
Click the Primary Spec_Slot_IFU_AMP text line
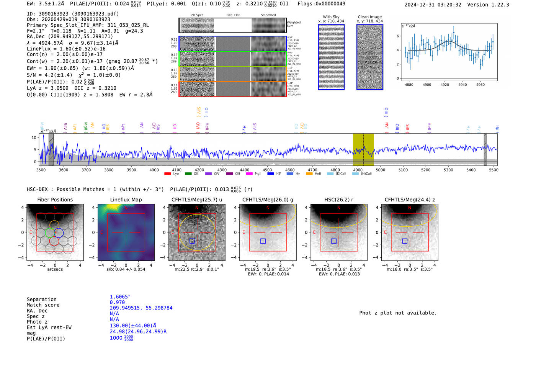(x=88, y=25)
